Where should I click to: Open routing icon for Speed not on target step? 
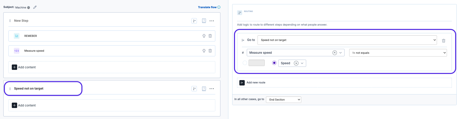click(194, 89)
